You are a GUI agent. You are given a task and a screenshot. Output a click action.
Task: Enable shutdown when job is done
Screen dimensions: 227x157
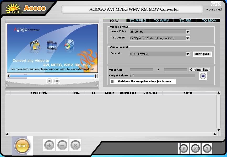pos(113,81)
